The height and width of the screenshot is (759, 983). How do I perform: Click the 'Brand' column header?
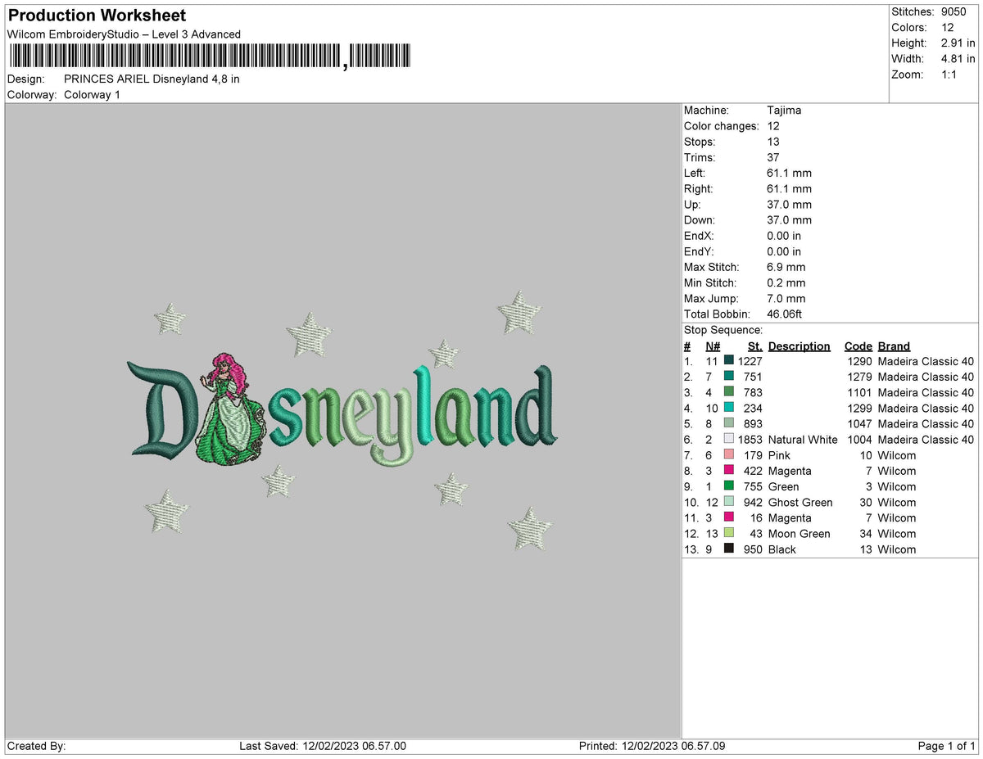tap(894, 346)
